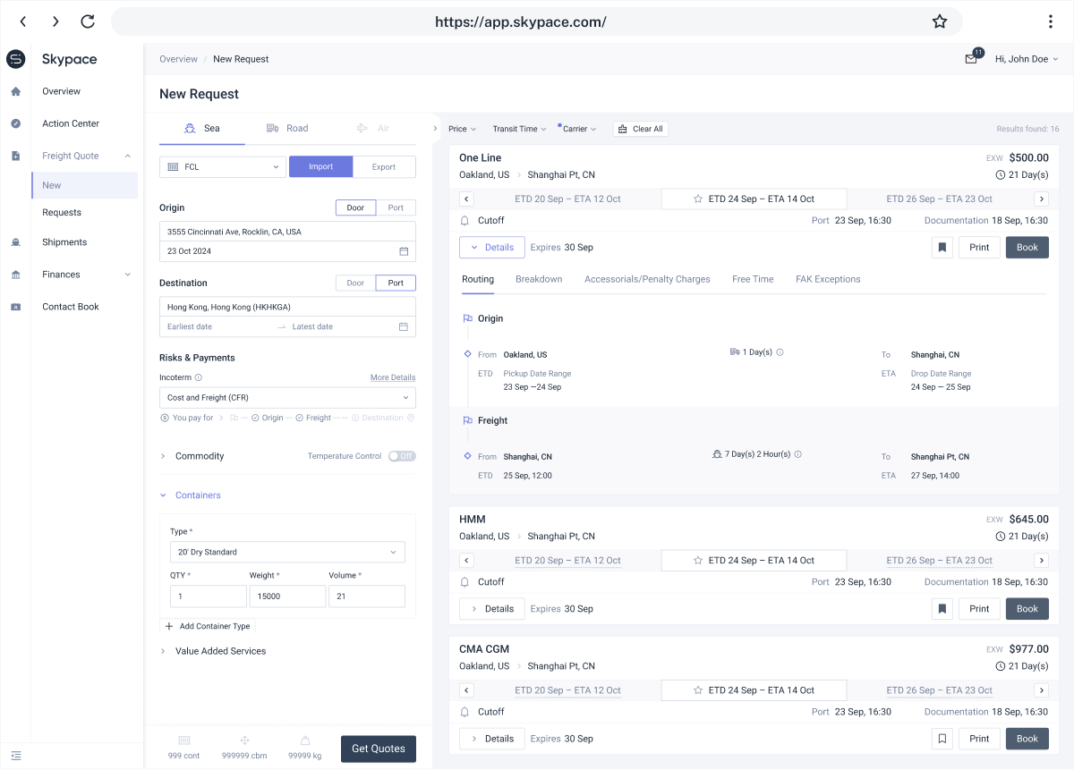The height and width of the screenshot is (770, 1074).
Task: Book the One Line quote
Action: 1027,247
